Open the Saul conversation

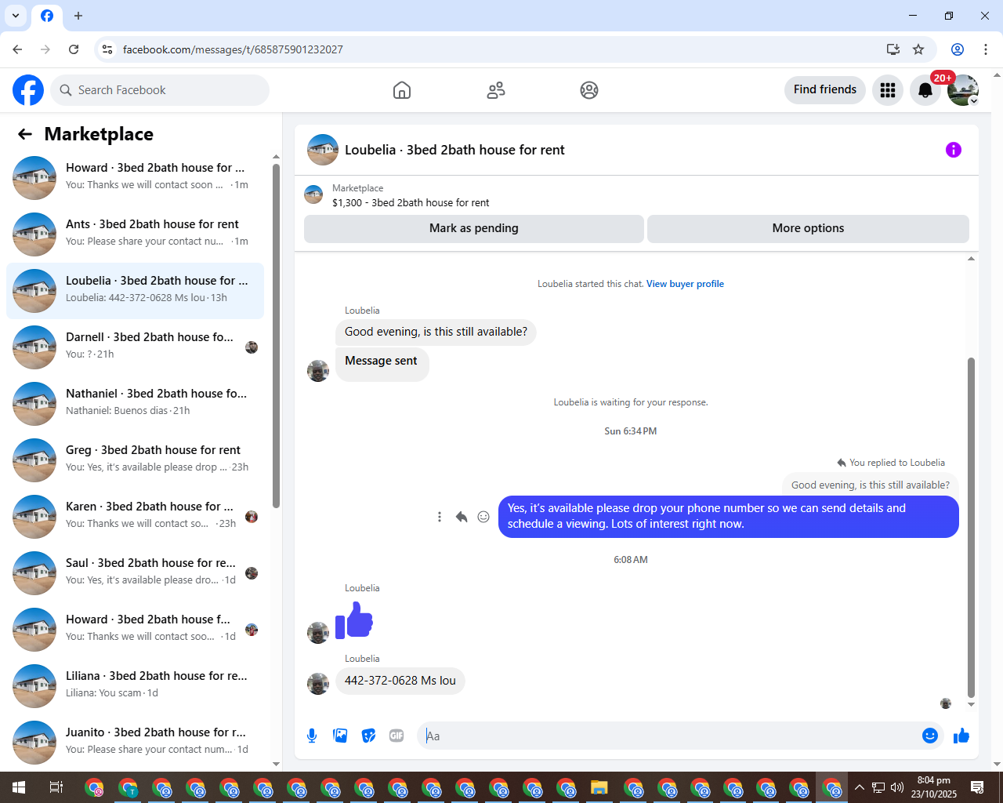coord(135,573)
